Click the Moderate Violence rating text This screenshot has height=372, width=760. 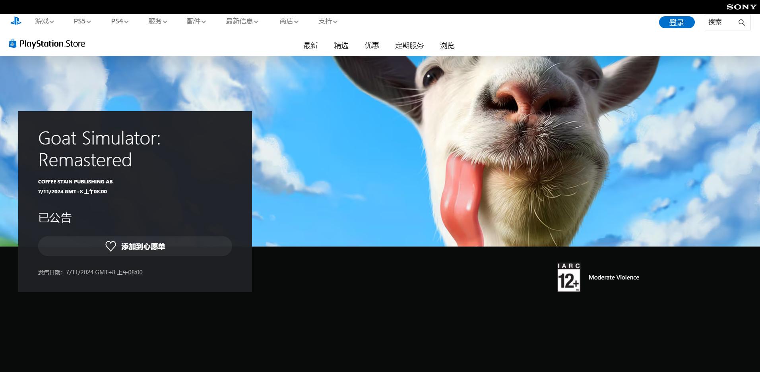614,278
